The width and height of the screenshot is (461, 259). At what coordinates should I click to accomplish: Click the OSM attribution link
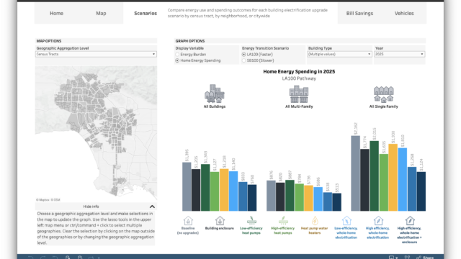55,200
